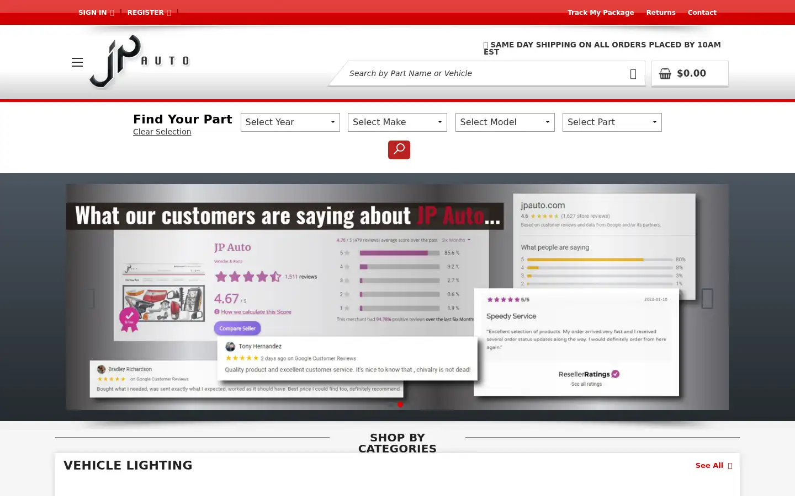This screenshot has height=496, width=795.
Task: Click the Register link
Action: point(149,13)
